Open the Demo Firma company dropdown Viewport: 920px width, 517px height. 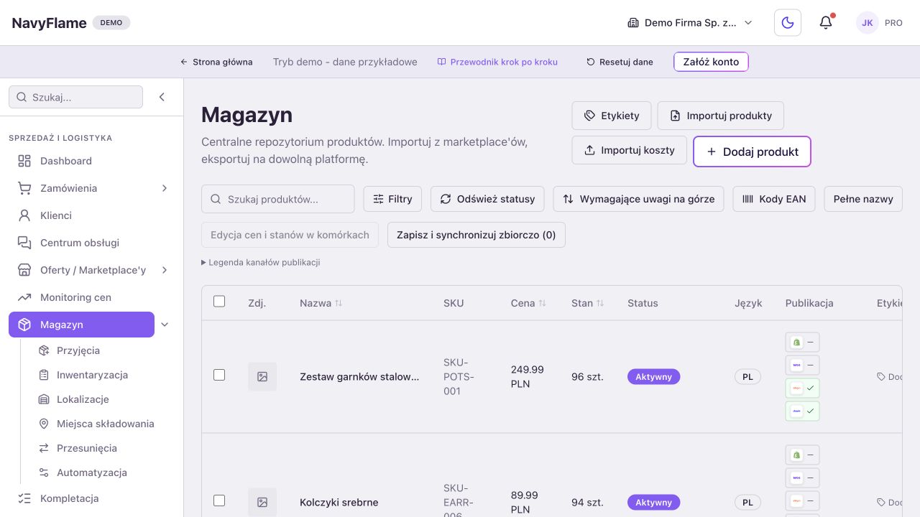(690, 23)
